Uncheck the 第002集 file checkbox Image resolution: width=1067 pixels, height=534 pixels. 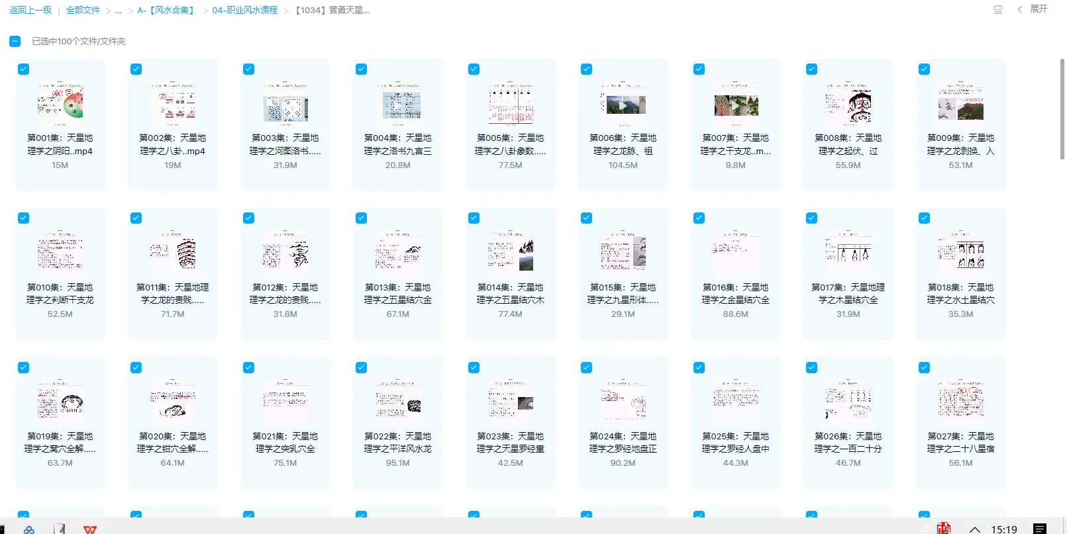136,69
